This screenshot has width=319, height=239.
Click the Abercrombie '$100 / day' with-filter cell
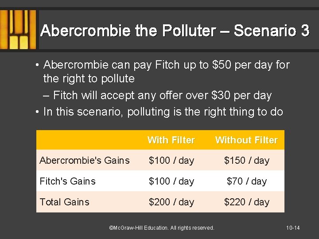click(x=171, y=161)
